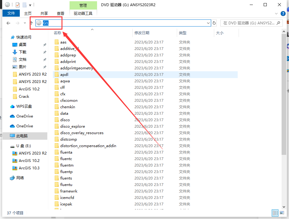Open 下载 in quick access
Image resolution: width=289 pixels, height=219 pixels.
[19, 52]
